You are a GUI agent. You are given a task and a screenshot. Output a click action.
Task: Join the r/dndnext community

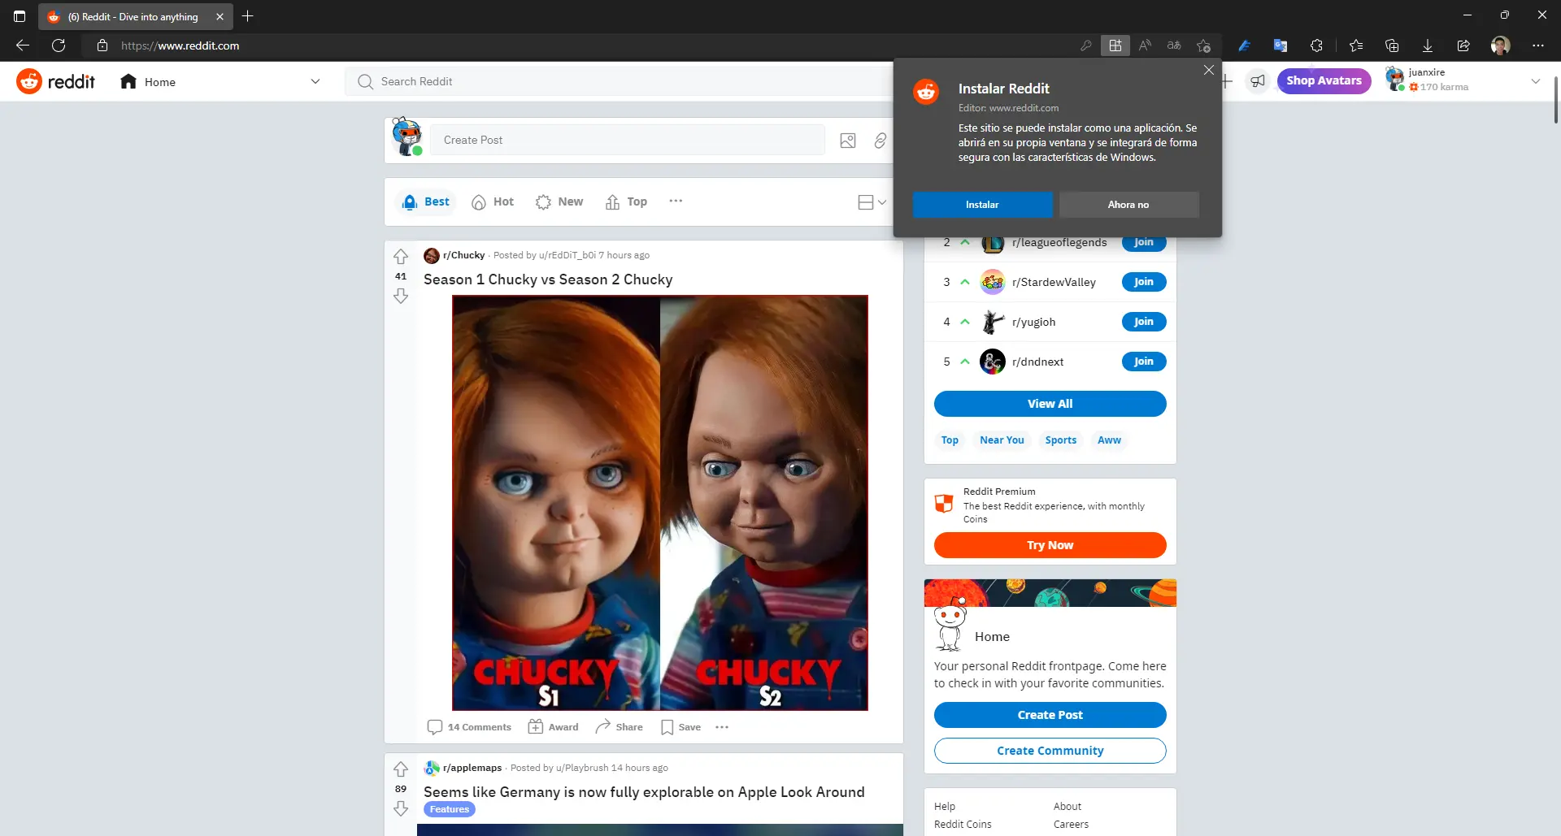click(1144, 362)
